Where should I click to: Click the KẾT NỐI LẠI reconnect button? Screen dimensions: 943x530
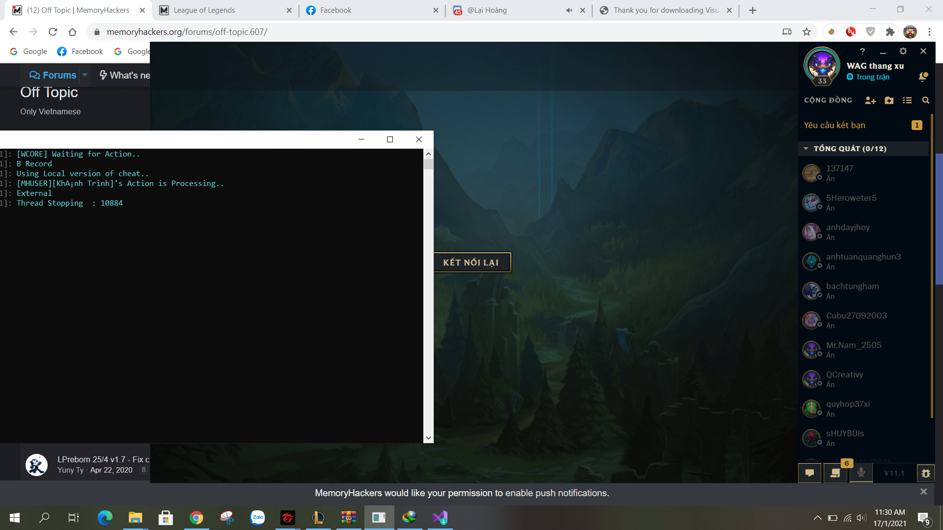[x=471, y=263]
